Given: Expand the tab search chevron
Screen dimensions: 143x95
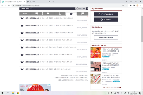Looking at the screenshot, I should [126, 2].
